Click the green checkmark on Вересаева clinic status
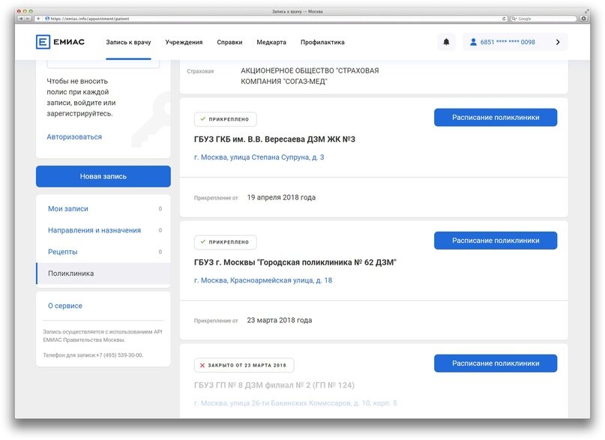605x440 pixels. (x=203, y=118)
